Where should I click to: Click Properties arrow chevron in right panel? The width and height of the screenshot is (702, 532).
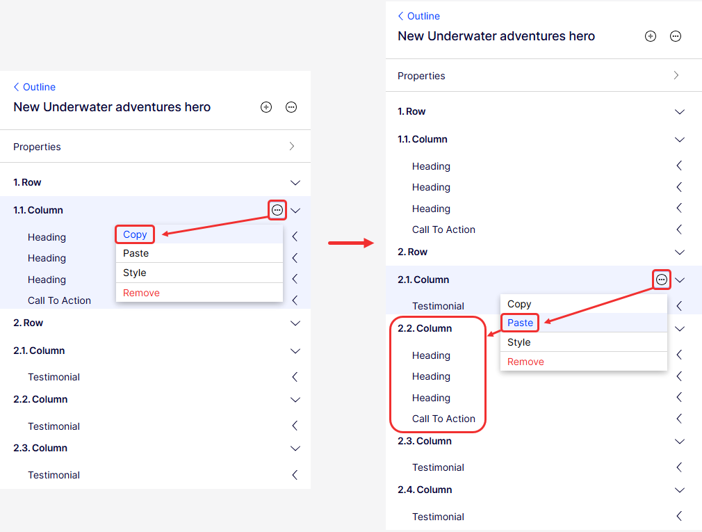[x=676, y=75]
